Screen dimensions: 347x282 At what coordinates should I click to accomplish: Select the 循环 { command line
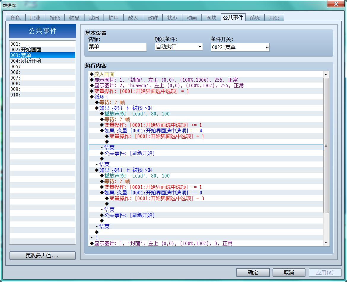[206, 97]
